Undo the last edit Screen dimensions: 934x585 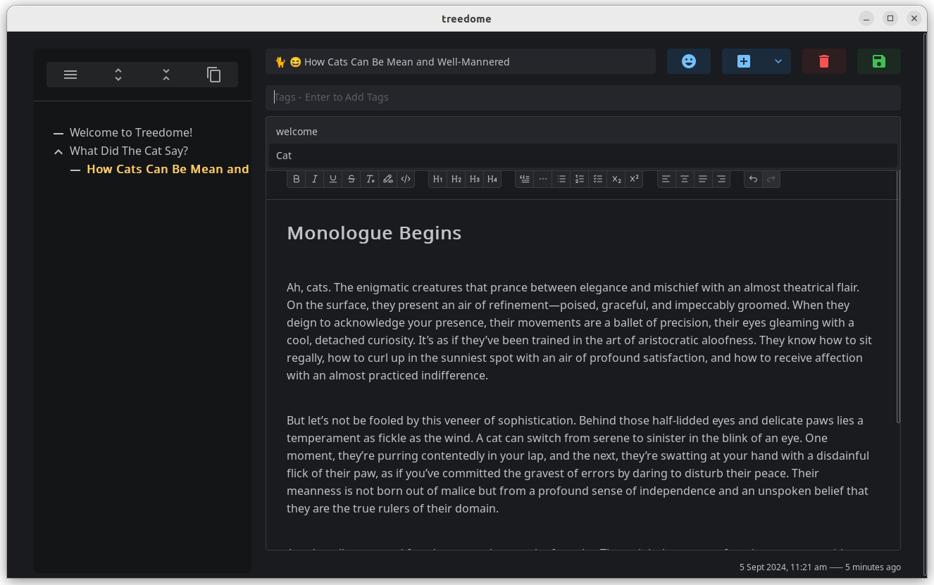753,179
